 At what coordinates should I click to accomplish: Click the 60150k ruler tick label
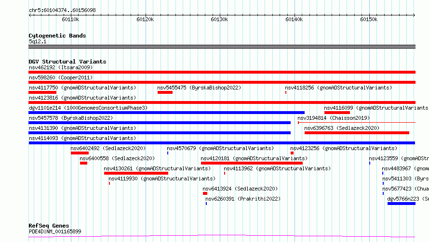point(369,19)
